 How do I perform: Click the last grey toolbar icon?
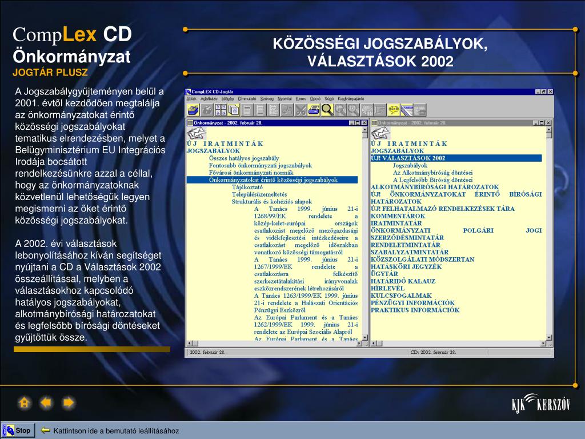tap(420, 110)
